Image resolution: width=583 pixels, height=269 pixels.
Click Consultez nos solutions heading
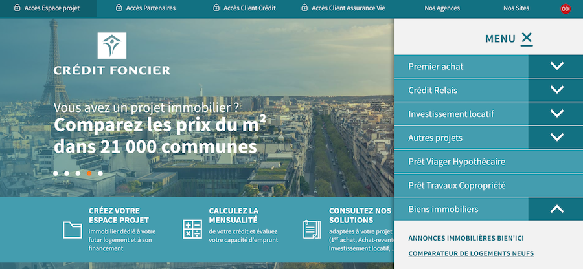[x=360, y=215]
